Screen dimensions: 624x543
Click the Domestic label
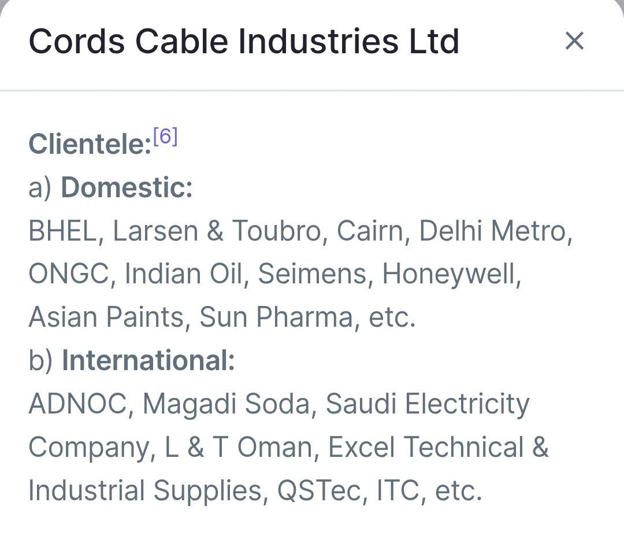127,188
